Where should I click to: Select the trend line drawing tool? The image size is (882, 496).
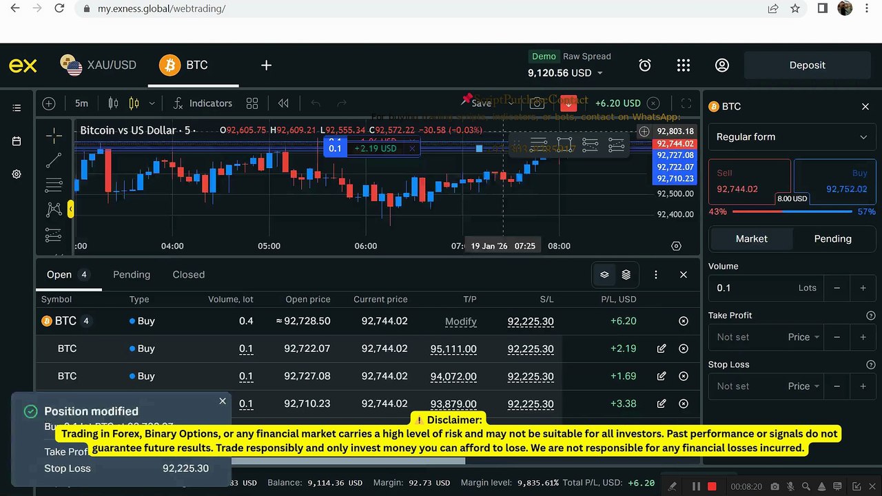click(x=54, y=161)
